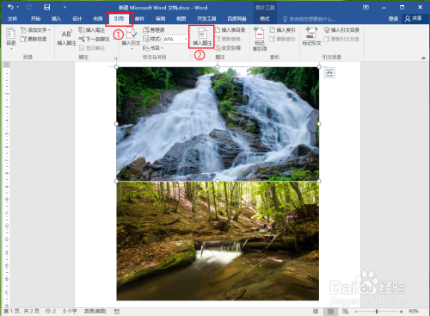Click 管理源 (Manage Sources)

tap(154, 30)
